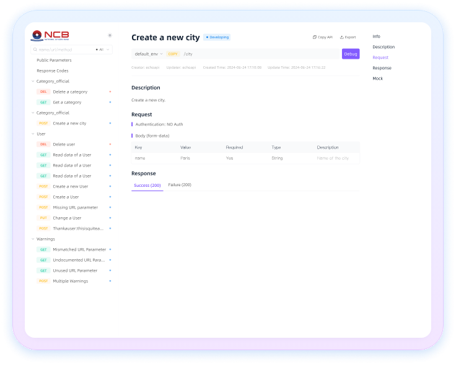The width and height of the screenshot is (456, 365).
Task: Select Undocumented URL Para... endpoint
Action: 79,260
